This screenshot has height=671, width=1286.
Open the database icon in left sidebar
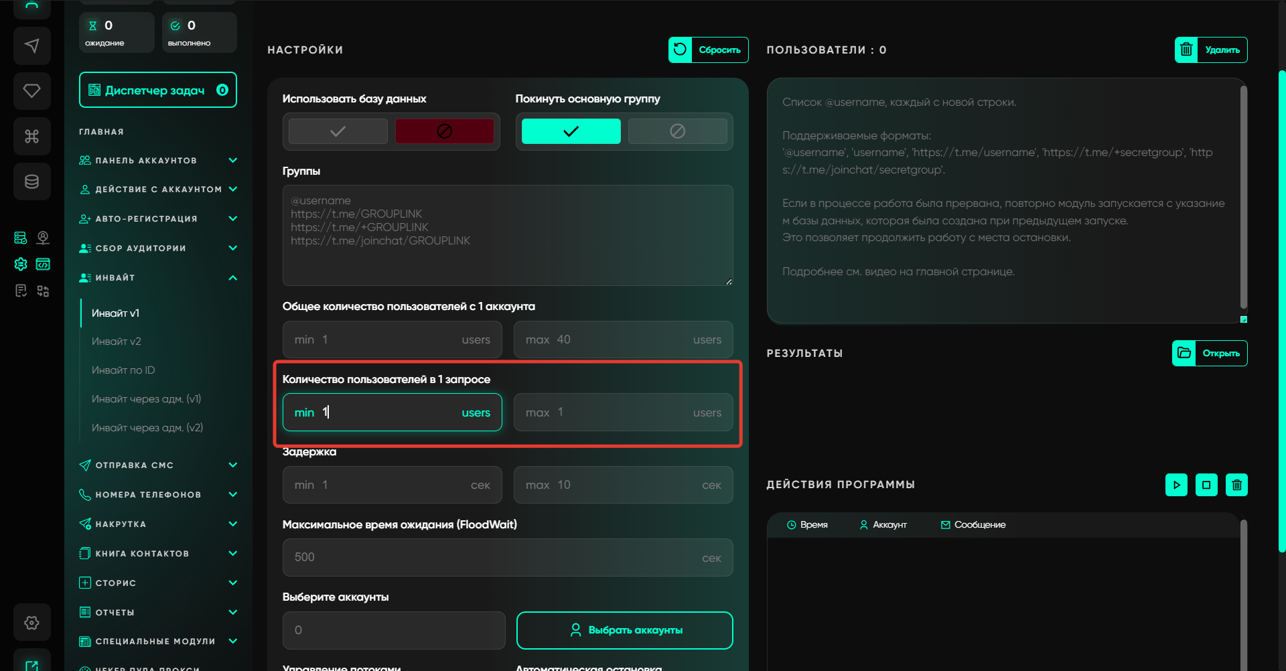(x=31, y=181)
